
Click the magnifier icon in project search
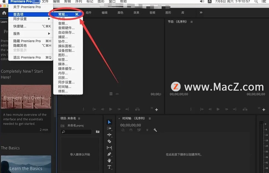point(63,132)
